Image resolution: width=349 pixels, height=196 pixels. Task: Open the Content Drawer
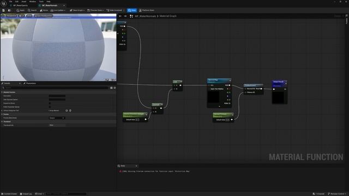(9, 194)
